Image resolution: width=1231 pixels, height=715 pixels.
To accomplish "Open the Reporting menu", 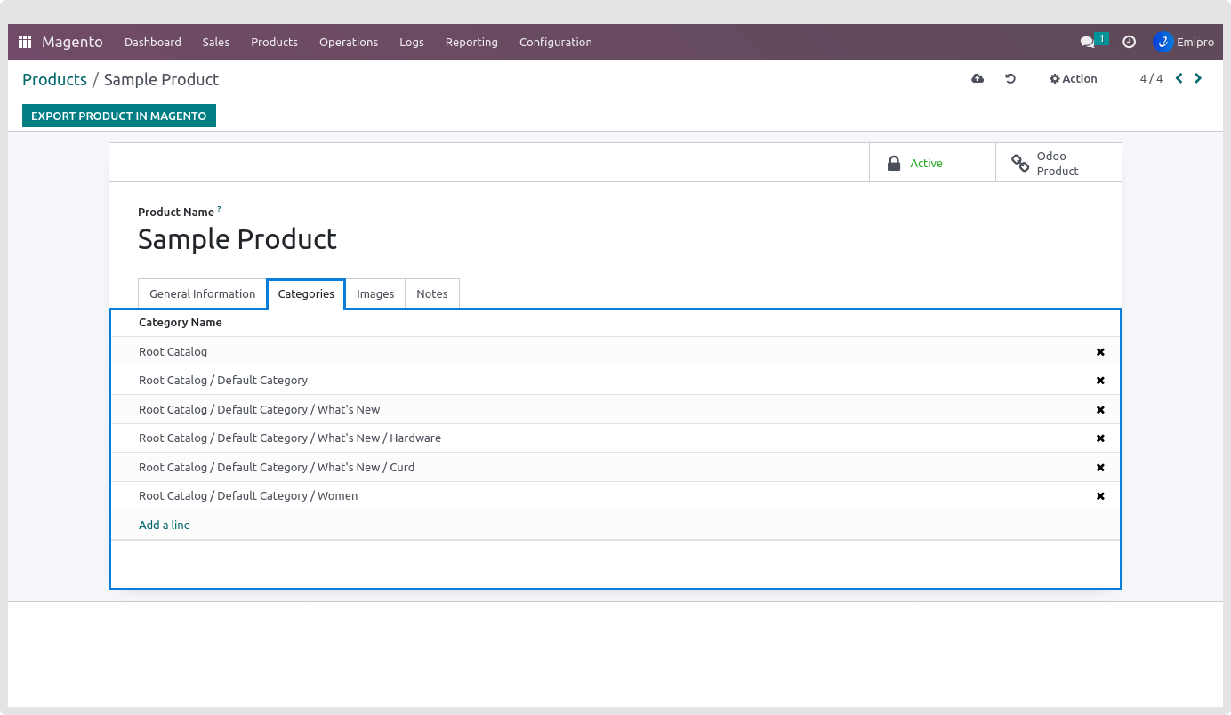I will tap(471, 42).
